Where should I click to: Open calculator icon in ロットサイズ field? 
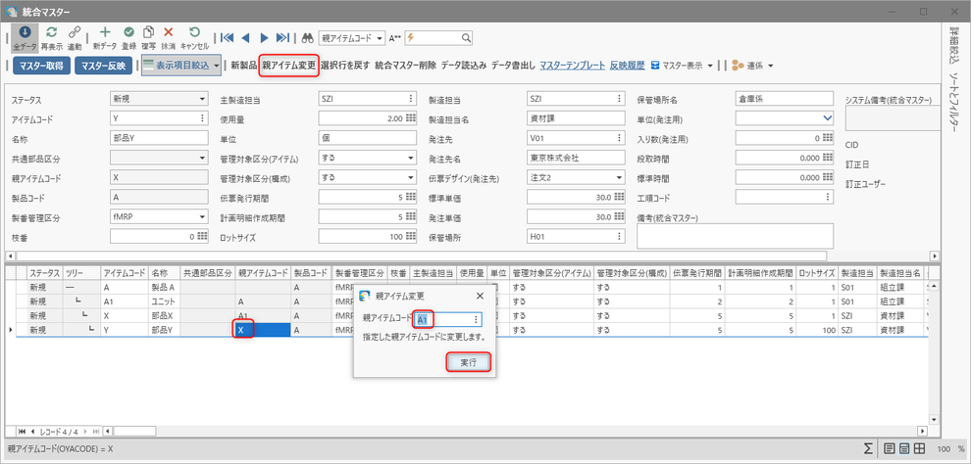tap(411, 237)
